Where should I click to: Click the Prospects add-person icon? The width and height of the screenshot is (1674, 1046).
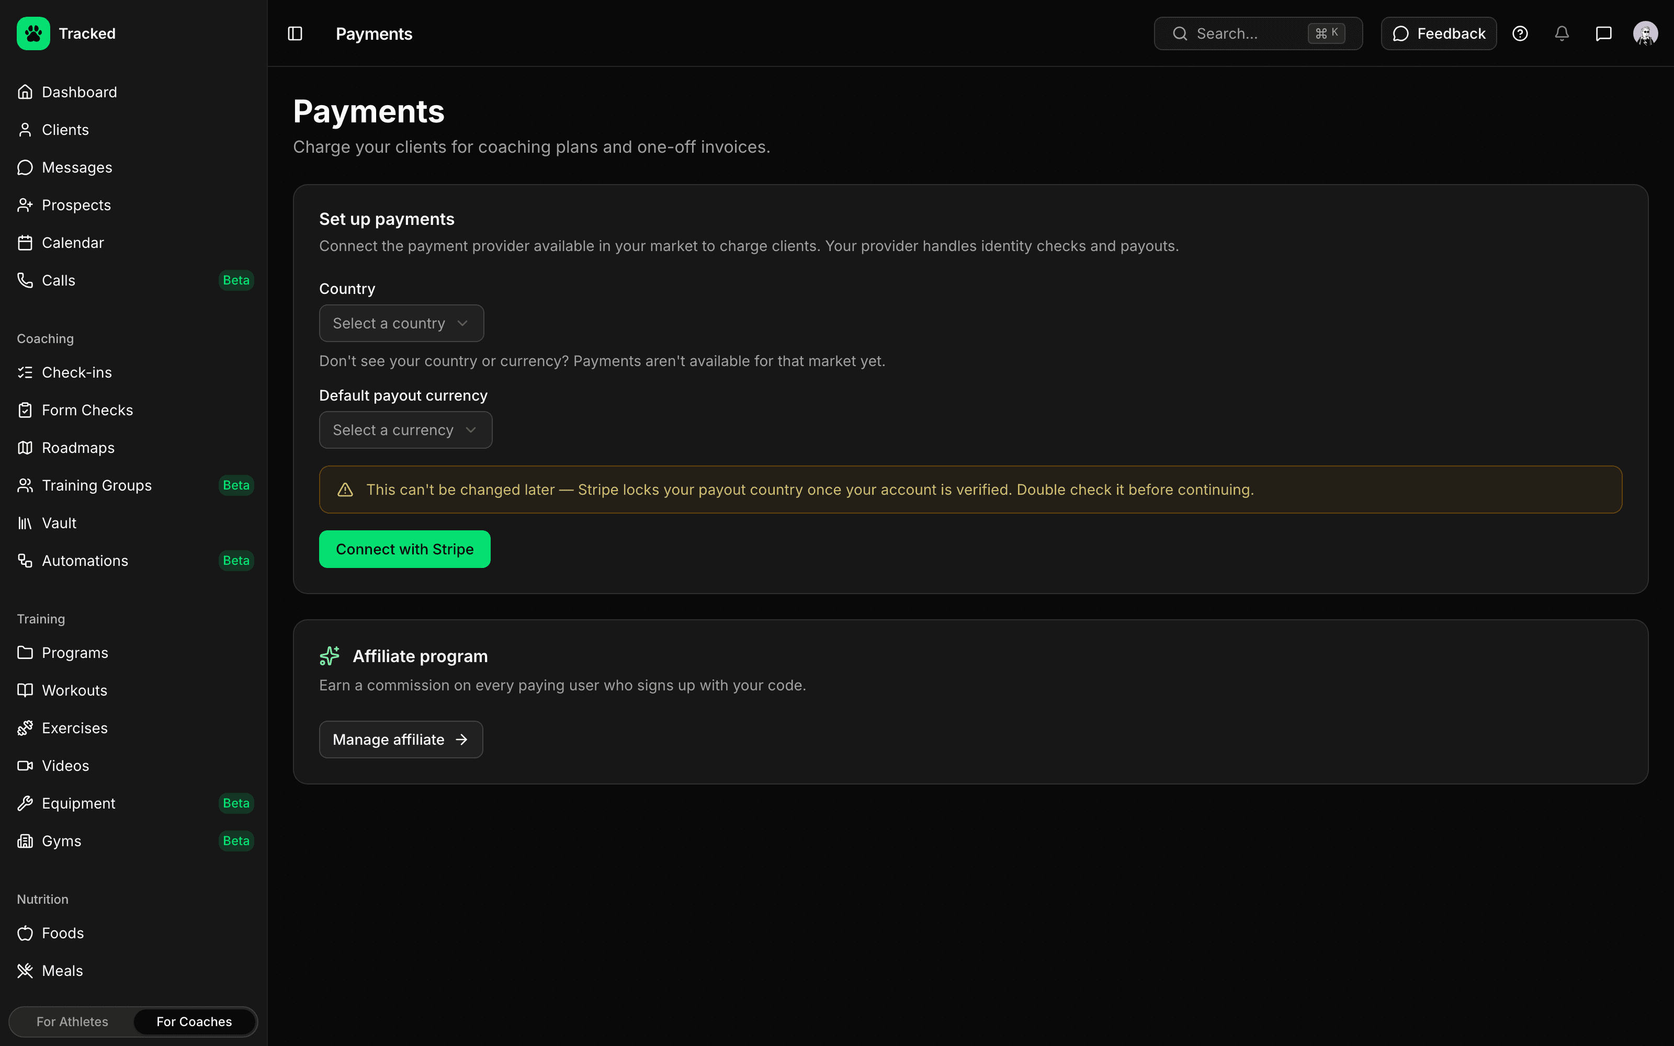tap(25, 205)
